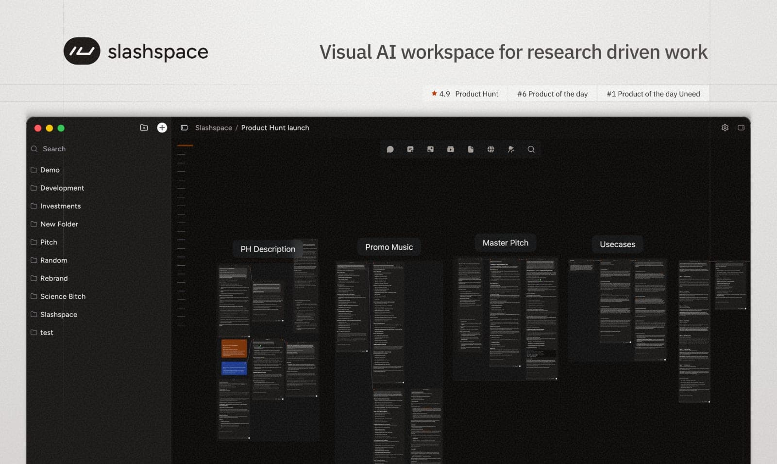Focus the sidebar Search field

[100, 149]
